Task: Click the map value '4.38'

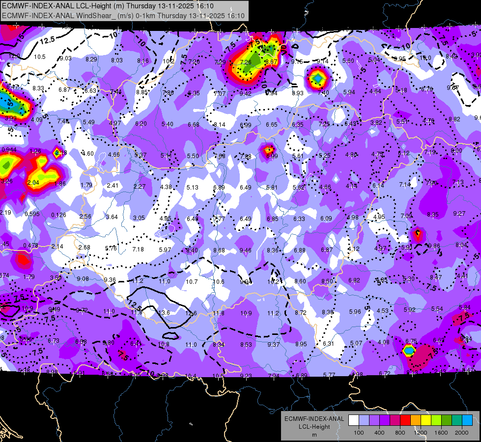Action: click(x=166, y=187)
